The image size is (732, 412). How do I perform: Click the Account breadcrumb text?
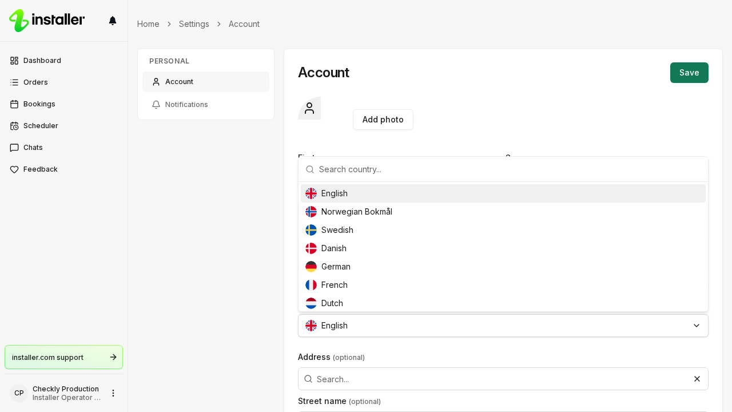point(244,24)
